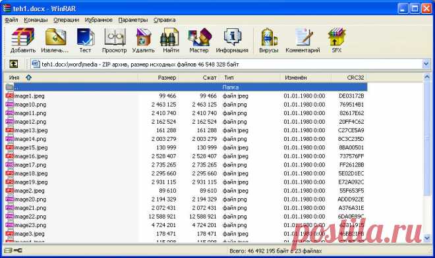
Task: Click the Имя column sort arrow
Action: pyautogui.click(x=28, y=78)
